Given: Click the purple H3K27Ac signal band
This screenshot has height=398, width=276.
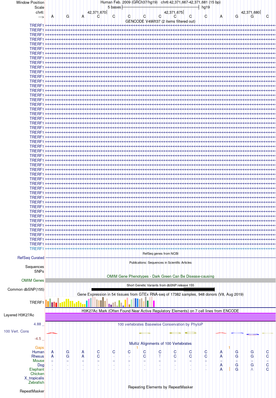Looking at the screenshot, I should pos(160,317).
